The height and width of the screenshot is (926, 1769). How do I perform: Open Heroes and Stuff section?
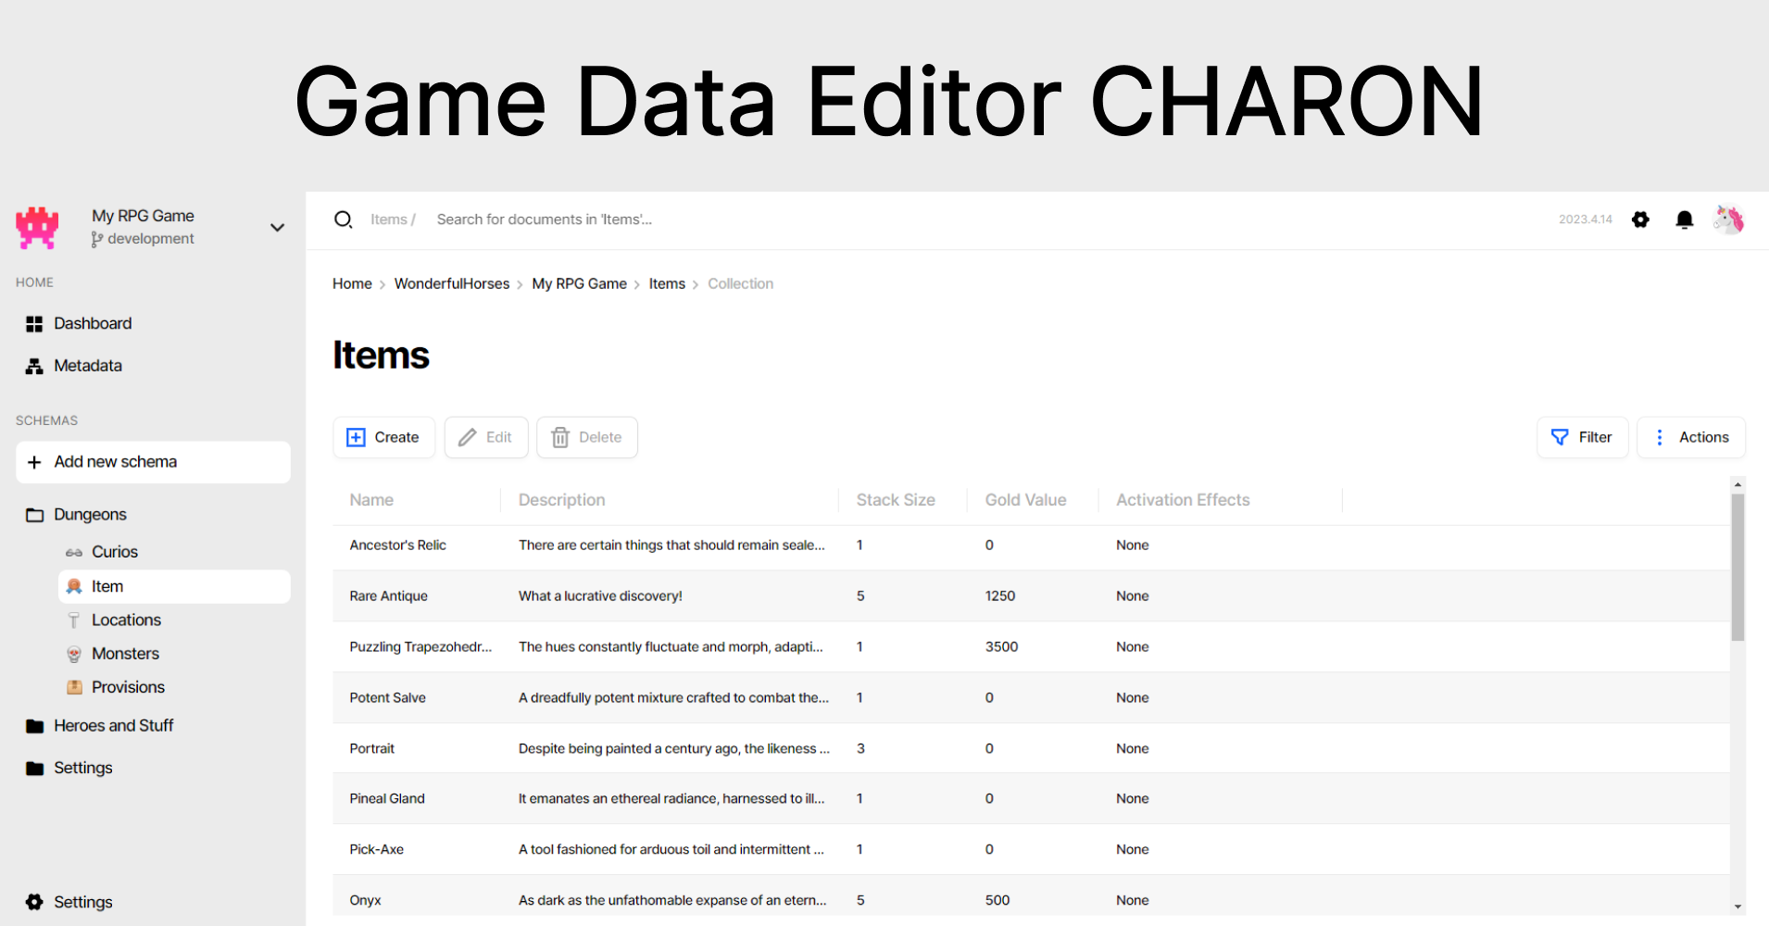[113, 725]
